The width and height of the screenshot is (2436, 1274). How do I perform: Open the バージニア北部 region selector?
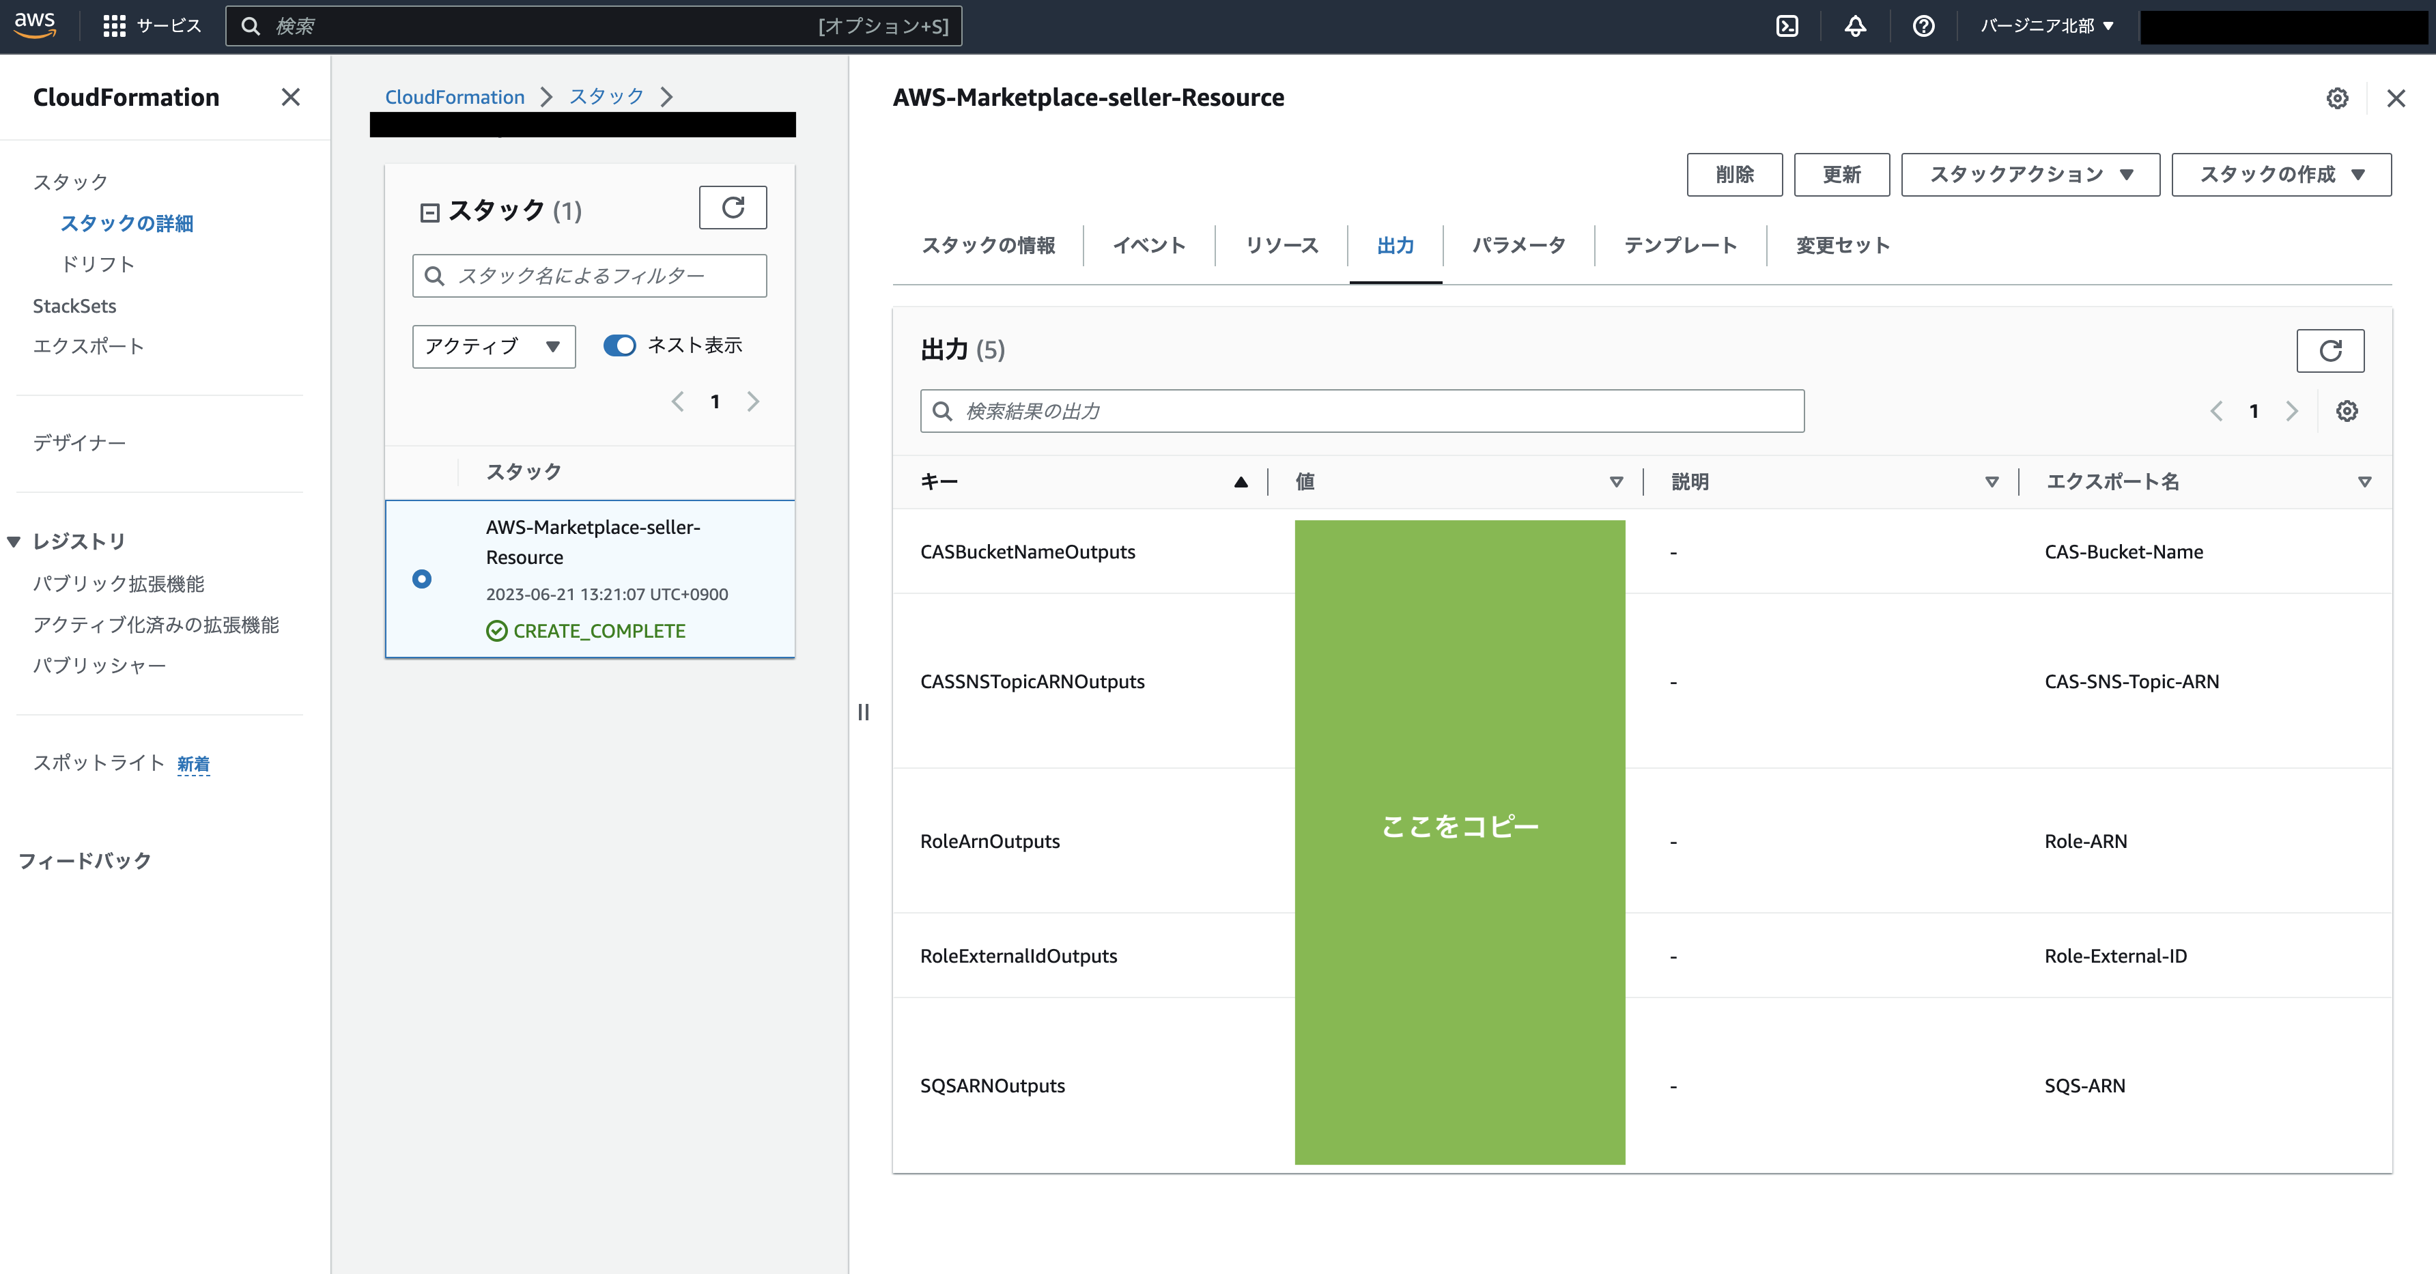coord(2046,25)
